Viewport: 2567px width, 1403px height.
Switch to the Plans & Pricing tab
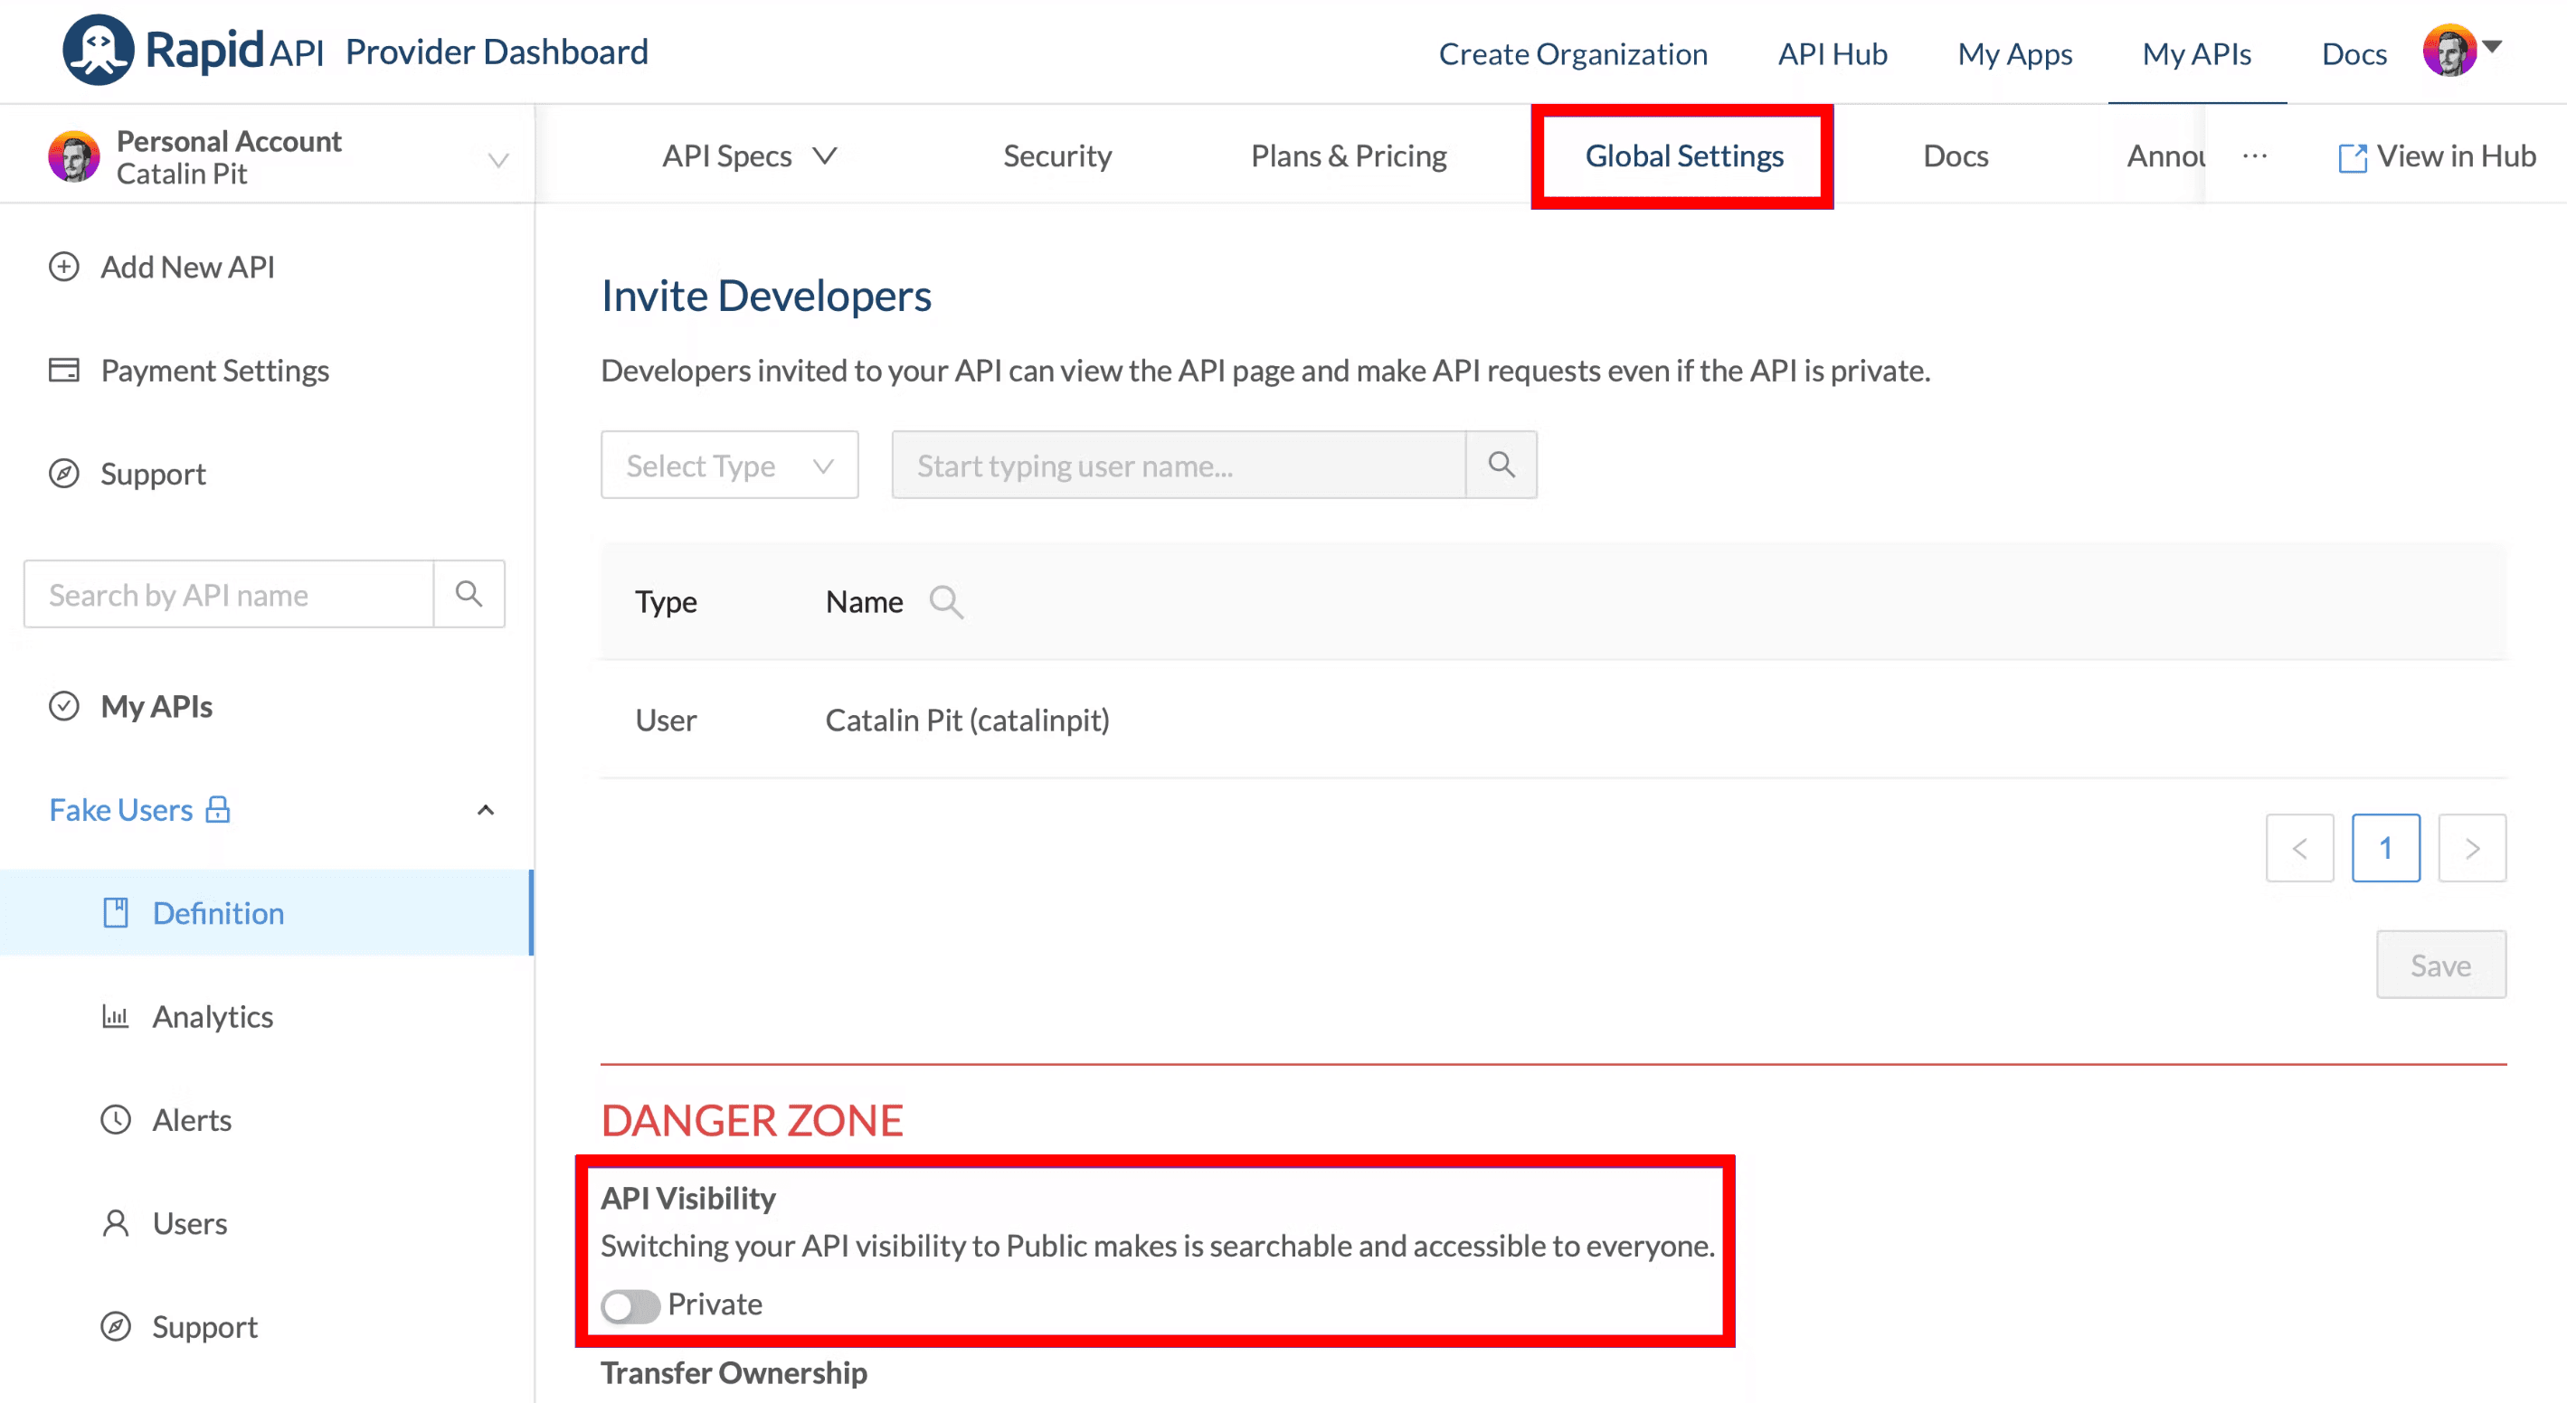pos(1349,155)
